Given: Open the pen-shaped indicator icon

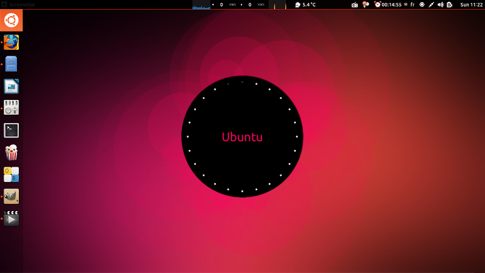Looking at the screenshot, I should pyautogui.click(x=431, y=5).
